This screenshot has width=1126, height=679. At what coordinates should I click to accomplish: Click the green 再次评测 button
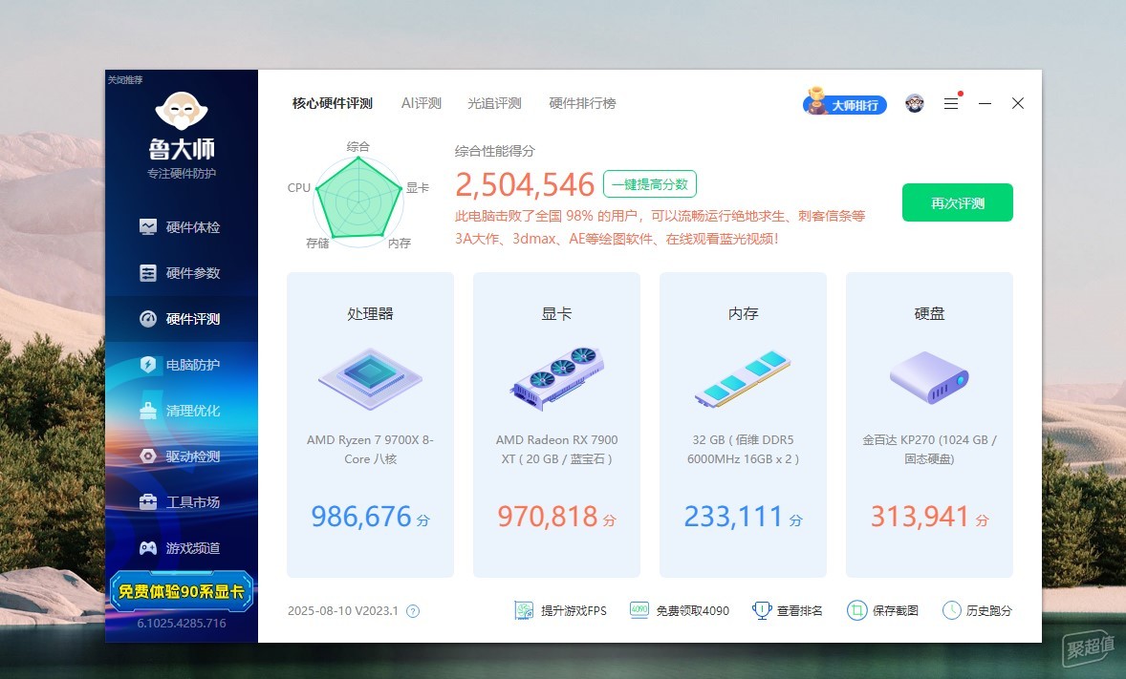(957, 202)
